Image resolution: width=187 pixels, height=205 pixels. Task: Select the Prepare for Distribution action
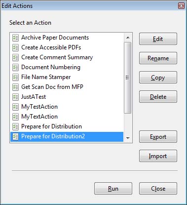tap(67, 126)
